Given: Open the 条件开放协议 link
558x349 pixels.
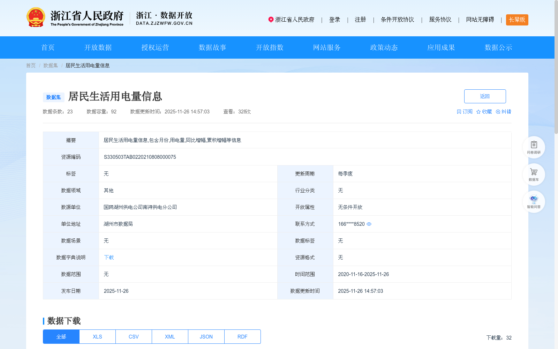Looking at the screenshot, I should [x=397, y=20].
